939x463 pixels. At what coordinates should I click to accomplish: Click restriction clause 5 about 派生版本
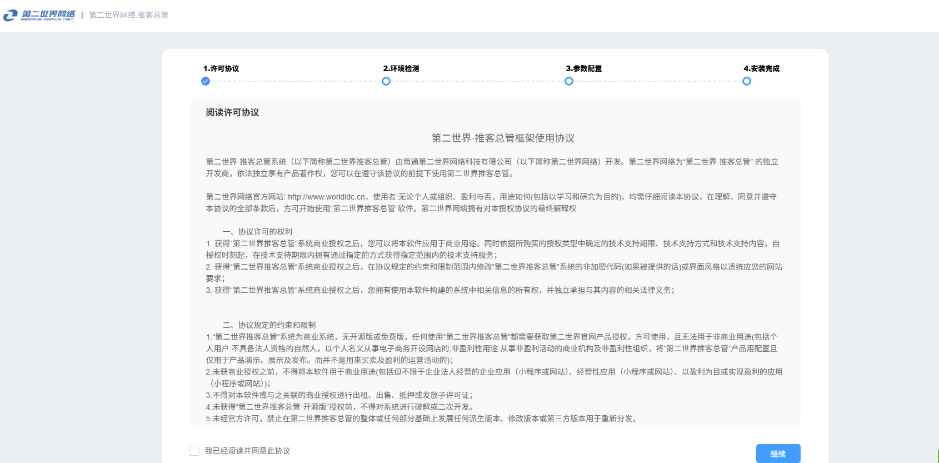pos(421,419)
